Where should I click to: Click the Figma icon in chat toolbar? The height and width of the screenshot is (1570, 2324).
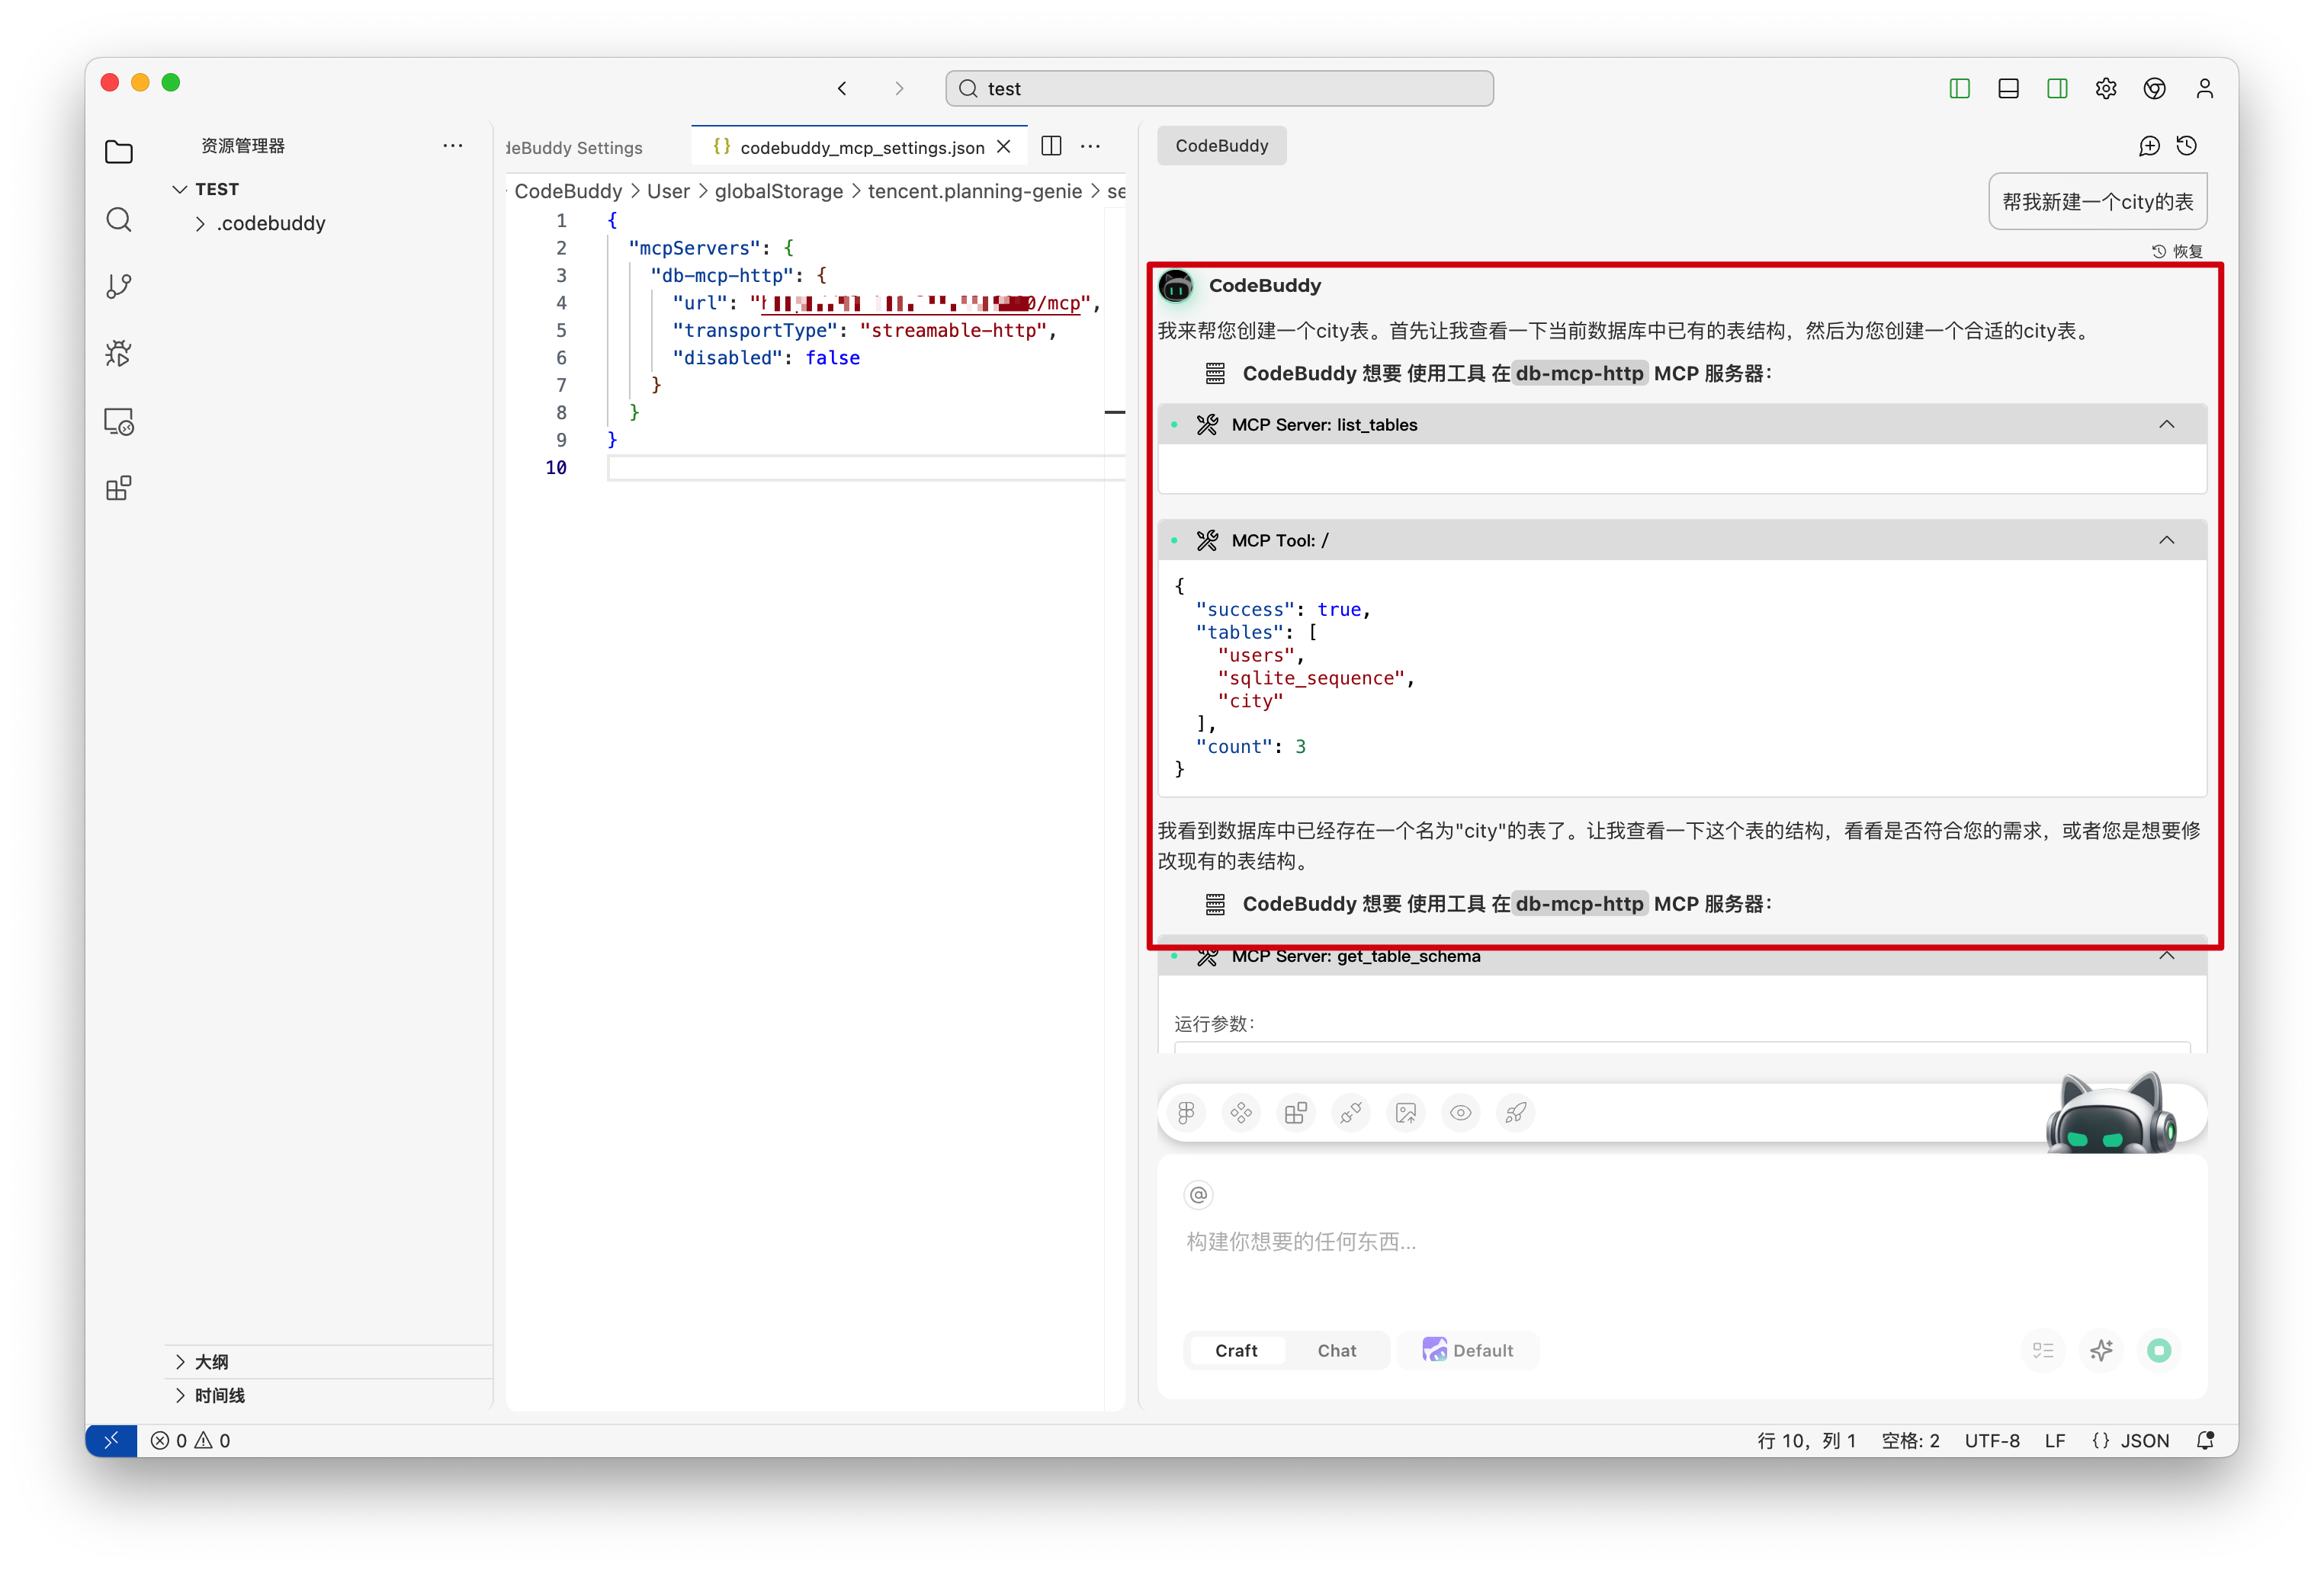tap(1186, 1112)
